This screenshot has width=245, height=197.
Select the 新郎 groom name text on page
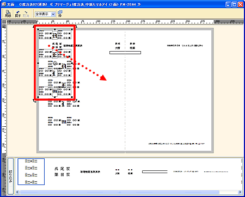pyautogui.click(x=118, y=46)
